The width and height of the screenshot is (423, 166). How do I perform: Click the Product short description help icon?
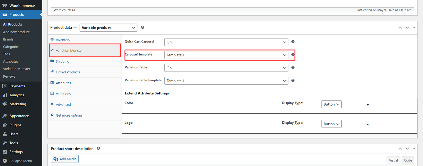[98, 148]
